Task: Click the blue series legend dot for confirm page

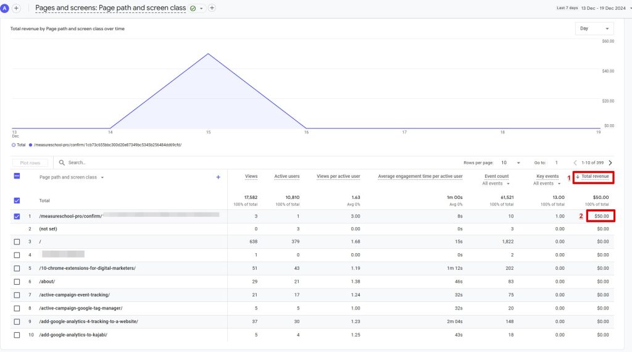Action: 30,145
